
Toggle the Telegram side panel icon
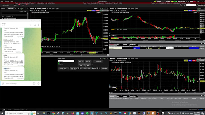(35, 25)
